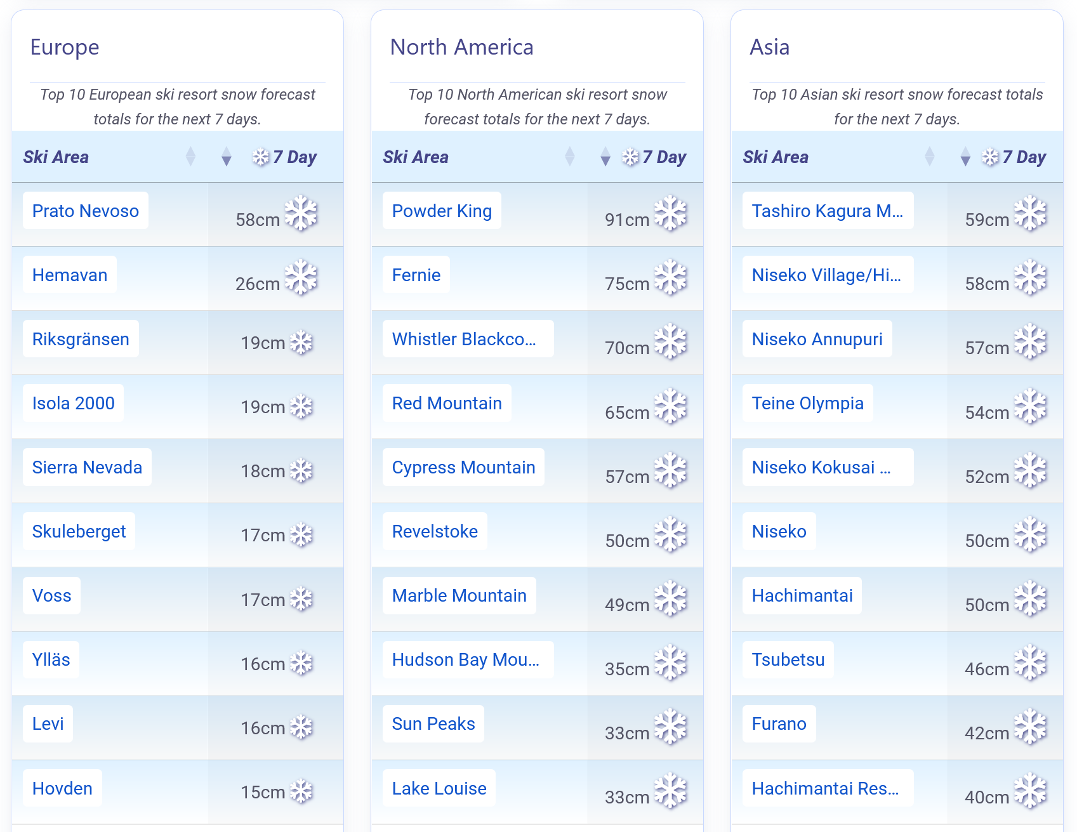Sort the Asia table by Ski Area name

point(930,157)
